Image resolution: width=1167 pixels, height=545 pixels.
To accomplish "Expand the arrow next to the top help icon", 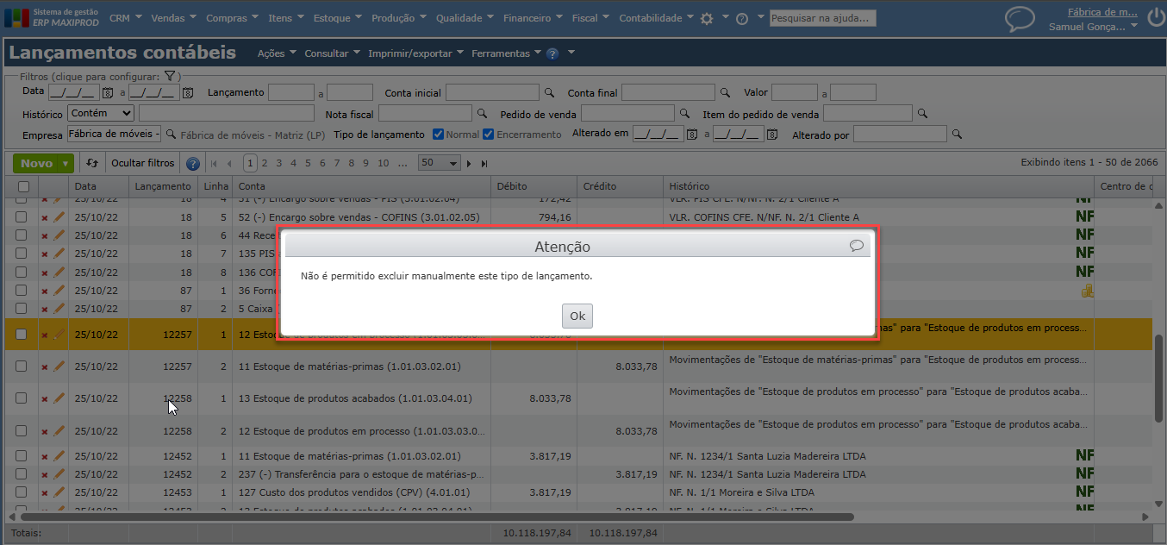I will click(759, 17).
